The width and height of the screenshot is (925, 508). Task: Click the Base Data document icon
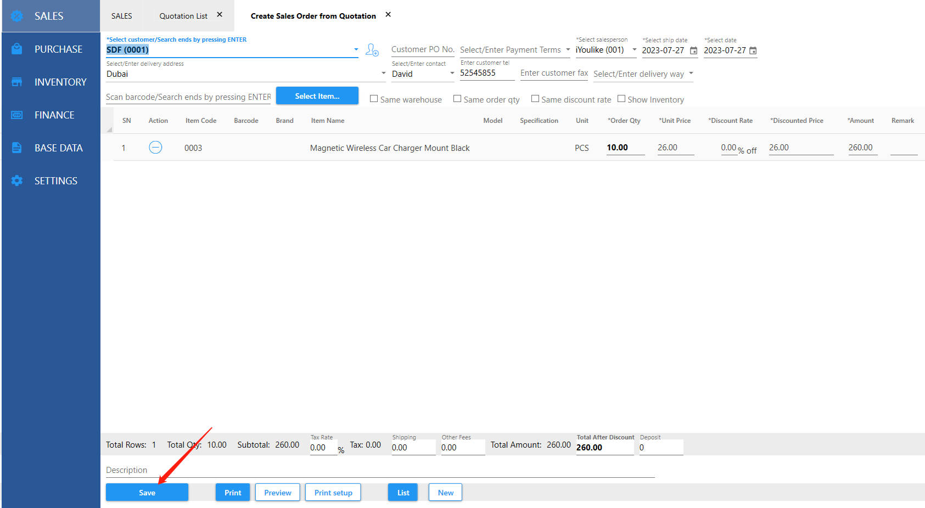pyautogui.click(x=17, y=148)
